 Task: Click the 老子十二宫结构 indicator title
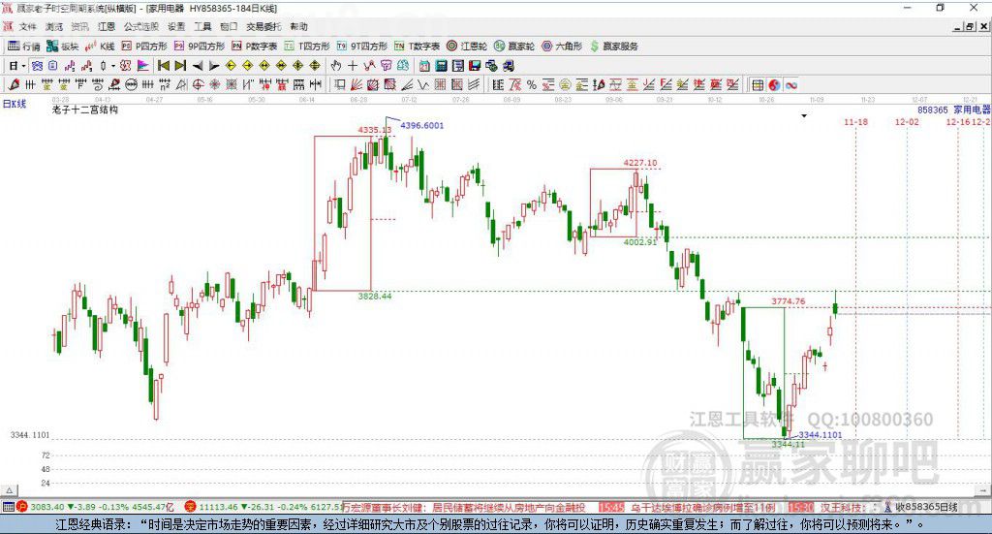coord(85,110)
